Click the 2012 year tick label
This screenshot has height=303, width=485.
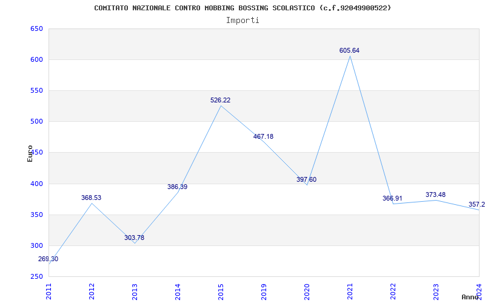92,291
